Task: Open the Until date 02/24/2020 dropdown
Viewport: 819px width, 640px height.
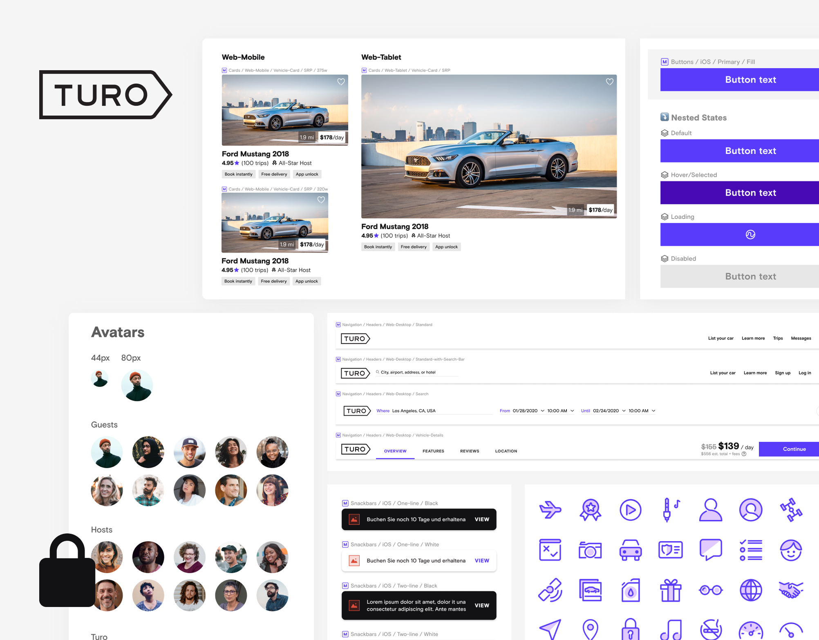Action: click(609, 411)
